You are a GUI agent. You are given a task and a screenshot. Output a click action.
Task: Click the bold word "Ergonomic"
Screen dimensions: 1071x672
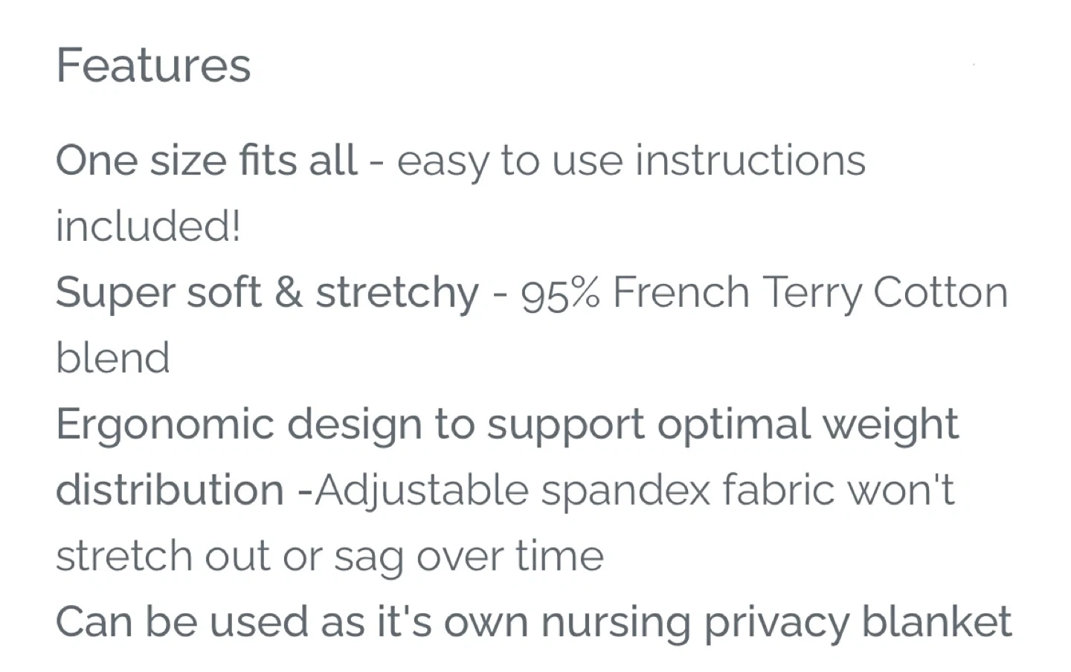165,425
